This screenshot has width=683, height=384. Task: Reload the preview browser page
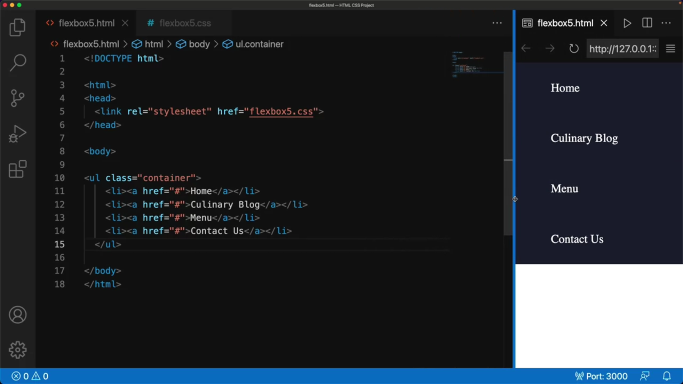(573, 48)
